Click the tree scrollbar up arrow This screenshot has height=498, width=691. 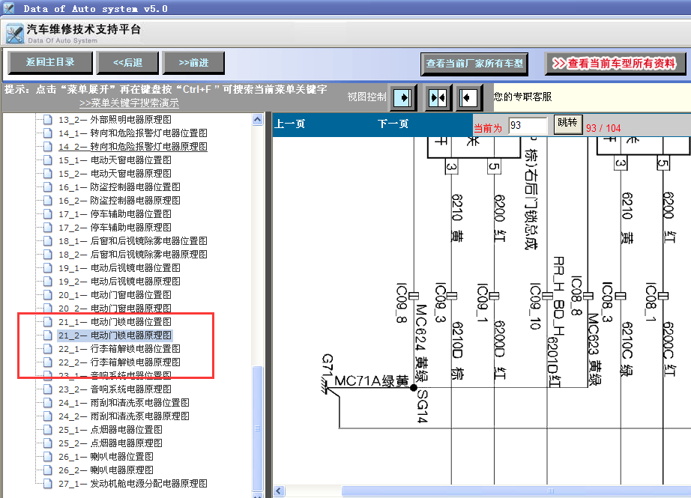point(258,119)
